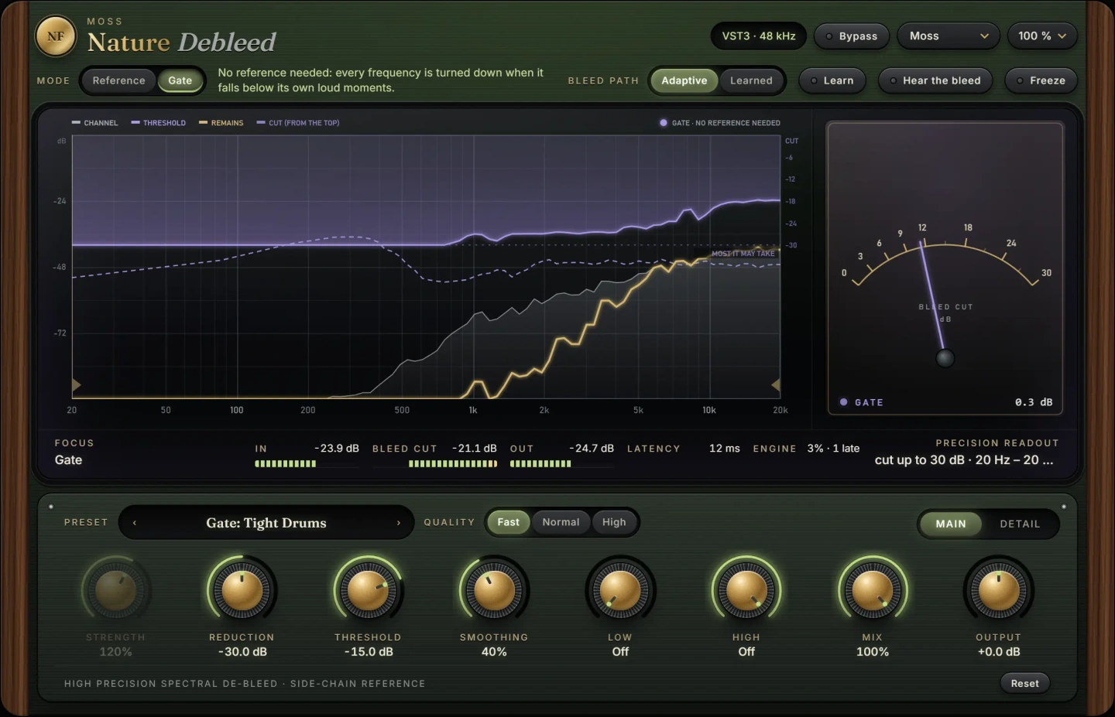
Task: Select Learned bleed path
Action: 751,80
